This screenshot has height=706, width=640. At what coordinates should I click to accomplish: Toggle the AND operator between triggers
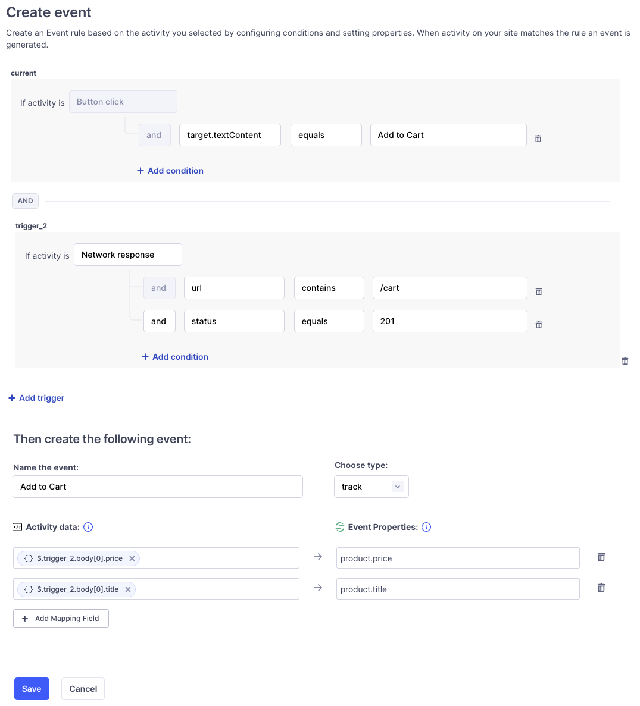(x=25, y=201)
